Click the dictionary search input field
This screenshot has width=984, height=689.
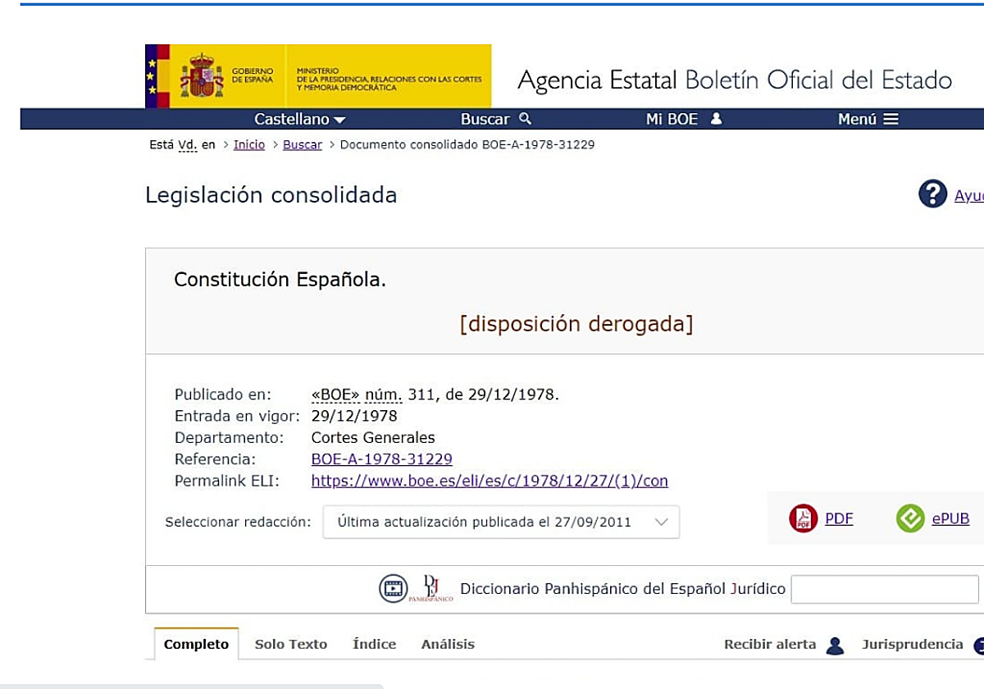884,589
